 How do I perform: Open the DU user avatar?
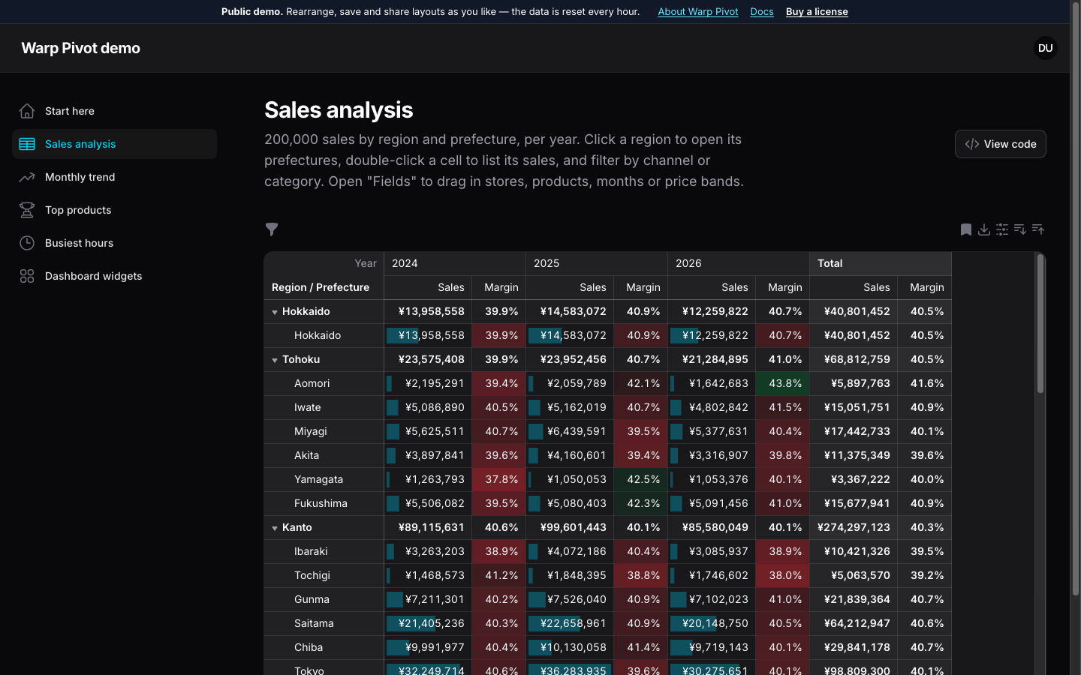(1046, 48)
